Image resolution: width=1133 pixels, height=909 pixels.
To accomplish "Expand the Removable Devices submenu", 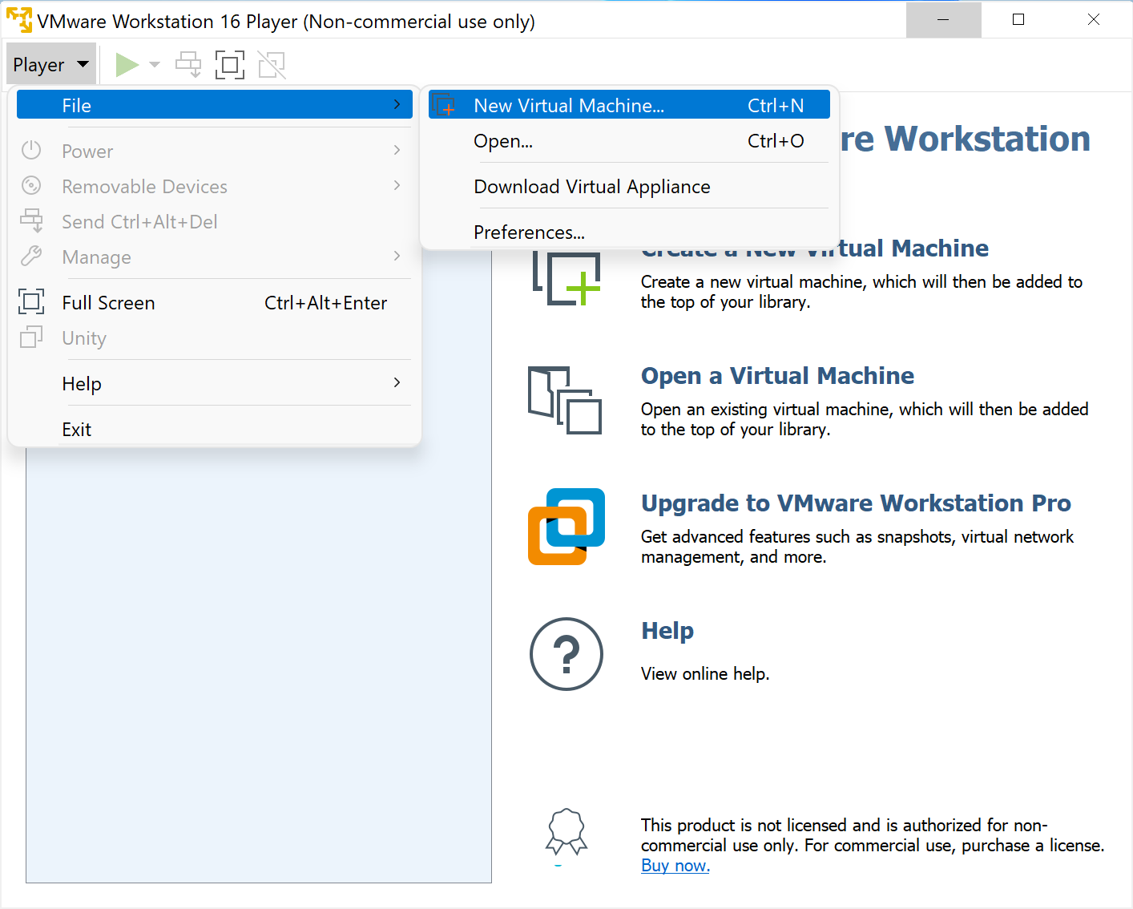I will (144, 186).
